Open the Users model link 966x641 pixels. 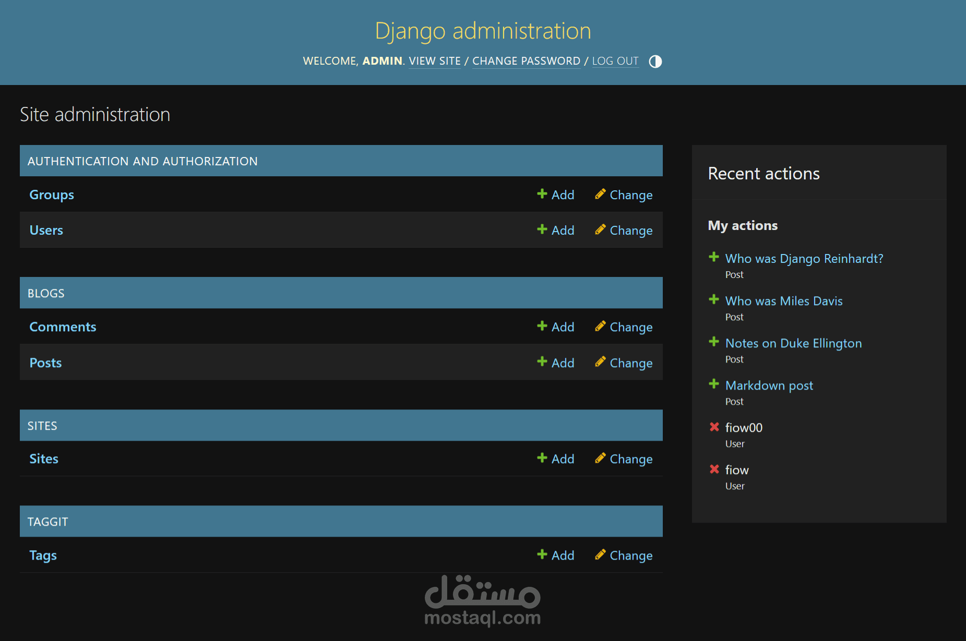pyautogui.click(x=46, y=230)
